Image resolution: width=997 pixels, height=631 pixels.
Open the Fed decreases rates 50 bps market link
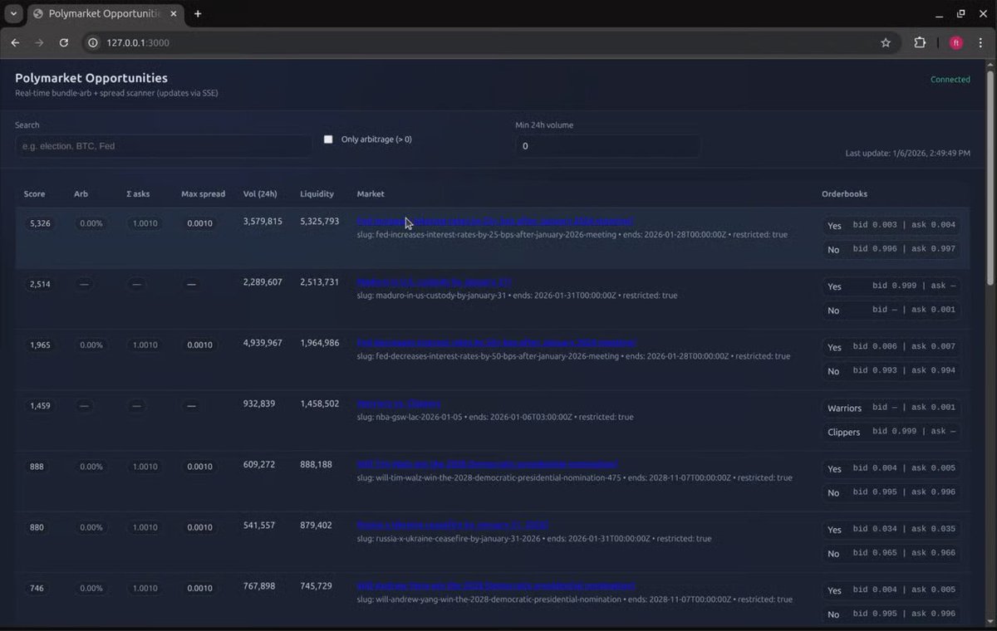point(497,343)
